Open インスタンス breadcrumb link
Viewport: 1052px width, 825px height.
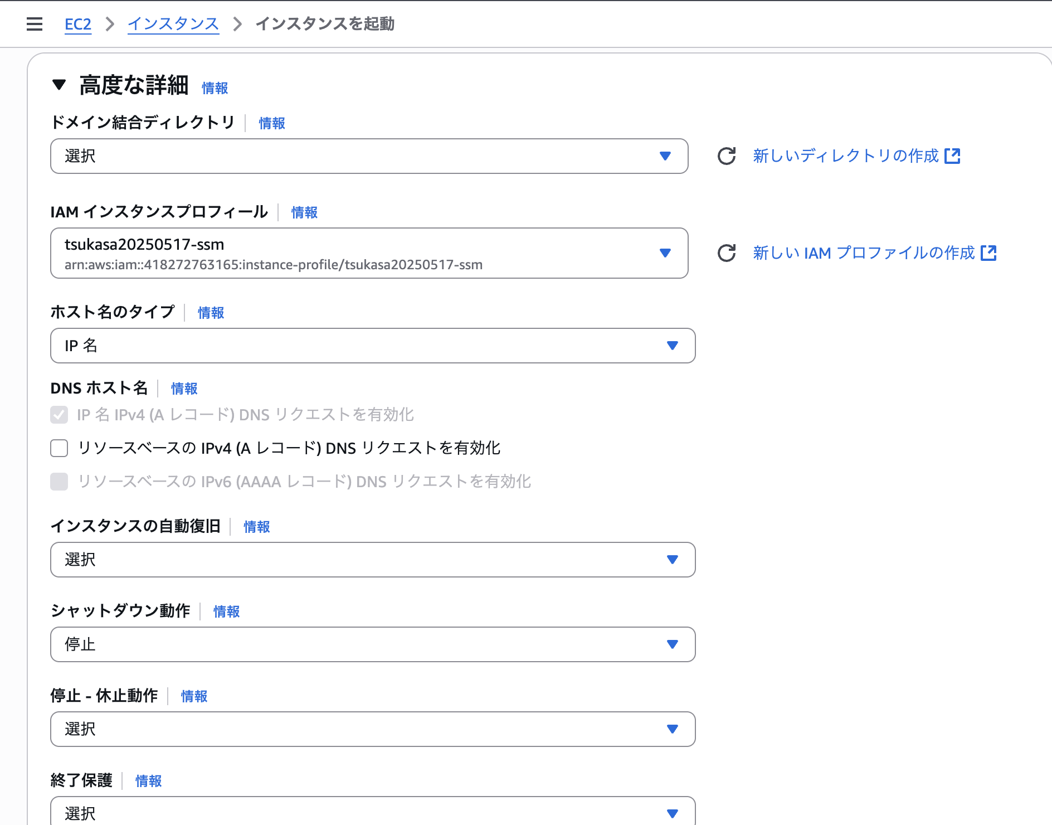coord(173,23)
